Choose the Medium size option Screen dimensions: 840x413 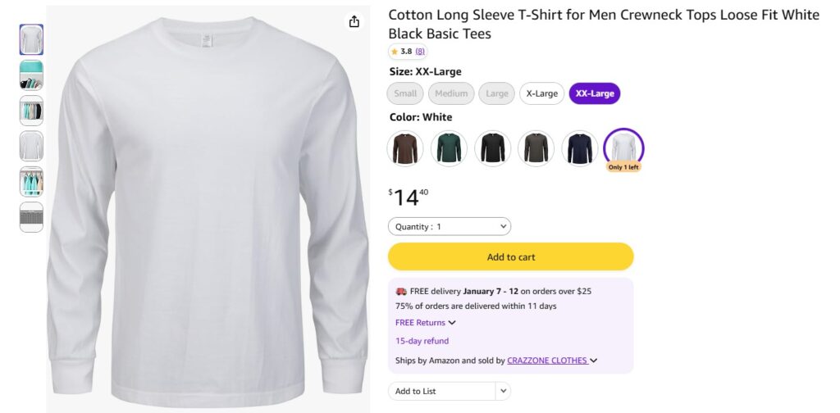coord(451,93)
